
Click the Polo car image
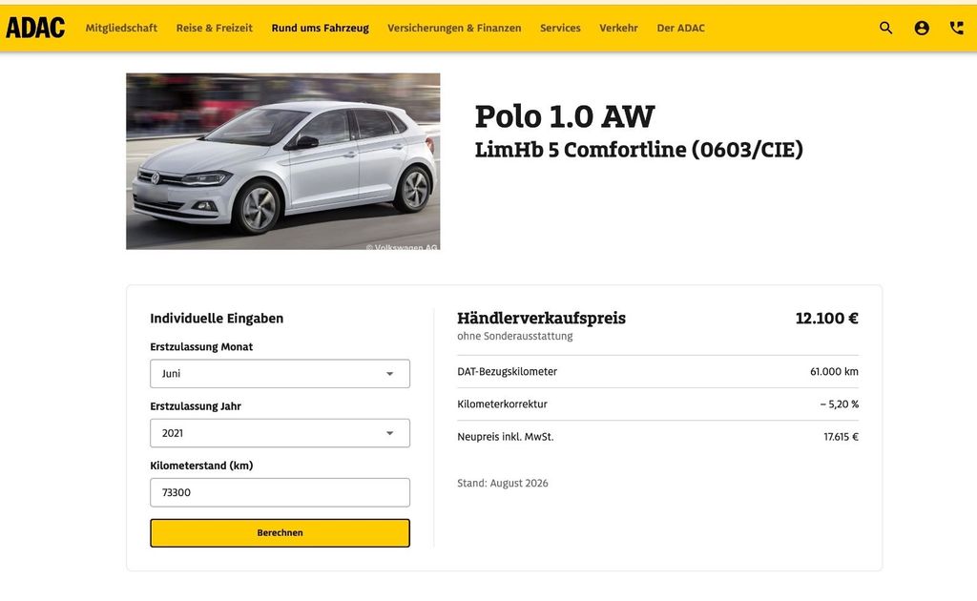point(282,161)
